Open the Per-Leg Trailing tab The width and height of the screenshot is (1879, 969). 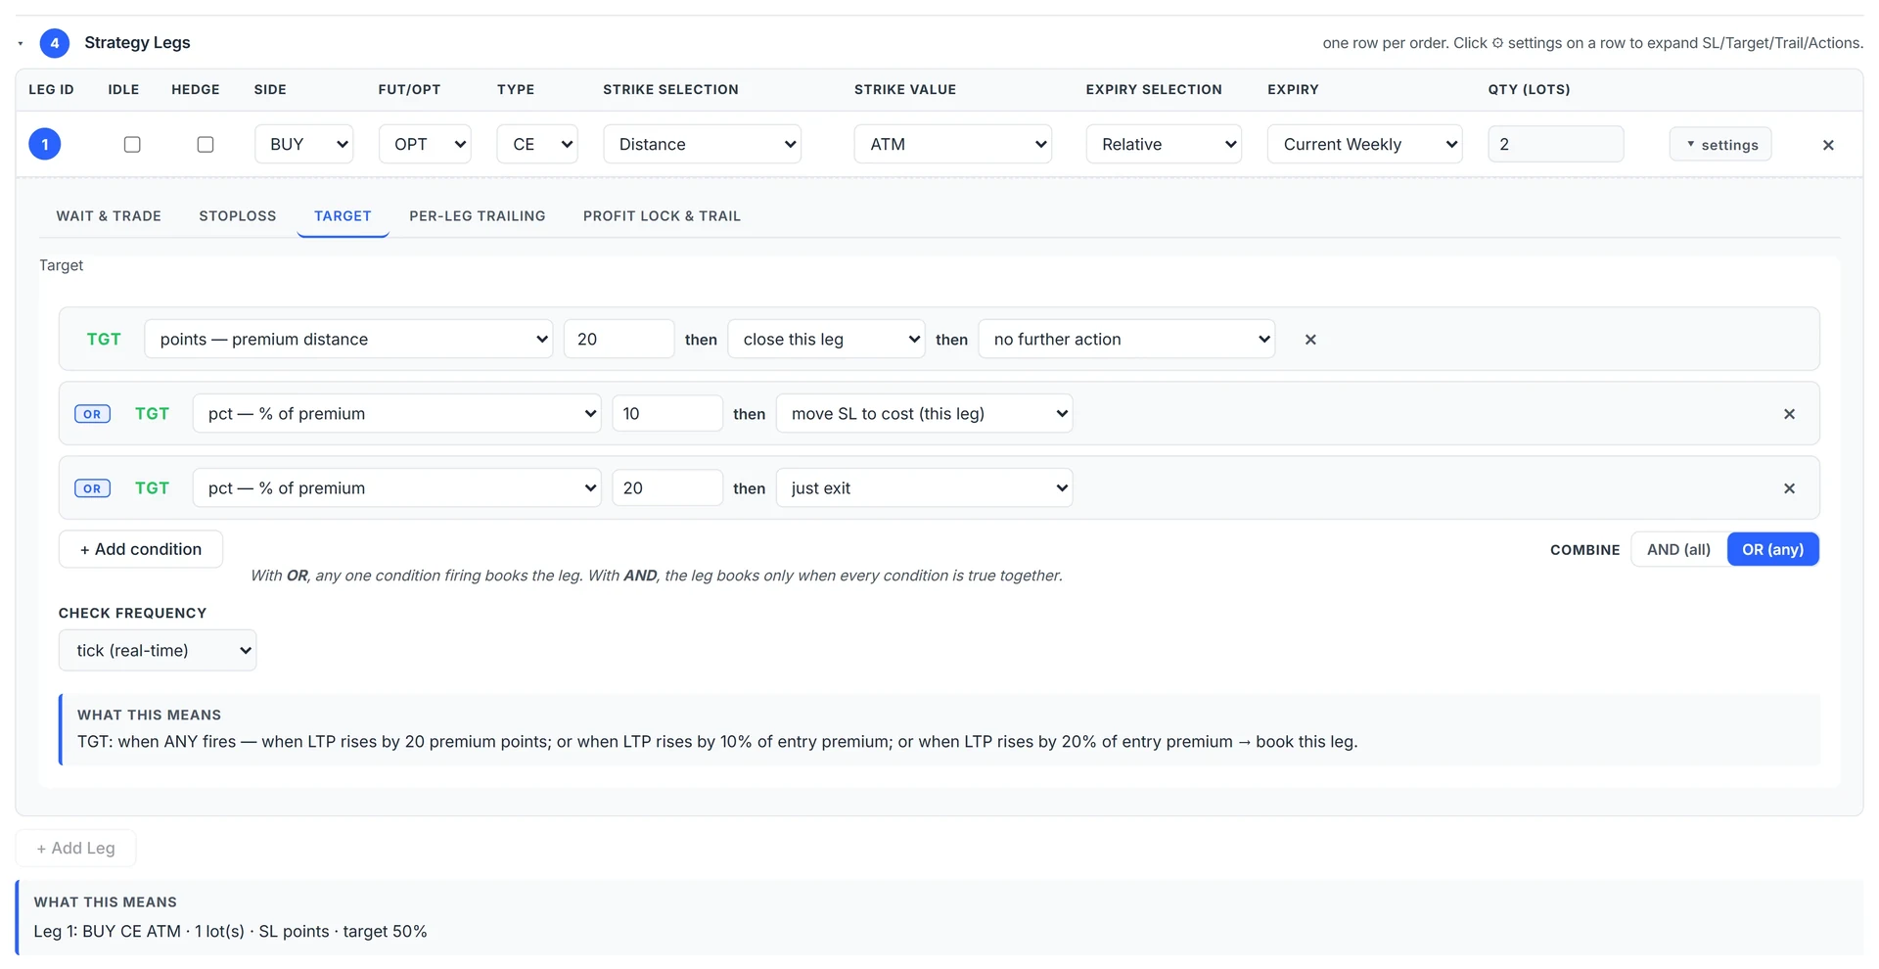[478, 215]
